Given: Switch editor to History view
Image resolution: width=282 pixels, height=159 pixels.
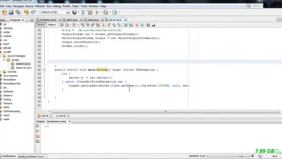Looking at the screenshot, I should (52, 25).
